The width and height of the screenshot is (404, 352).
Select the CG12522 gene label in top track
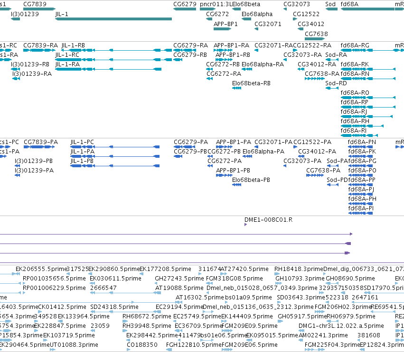pyautogui.click(x=306, y=14)
